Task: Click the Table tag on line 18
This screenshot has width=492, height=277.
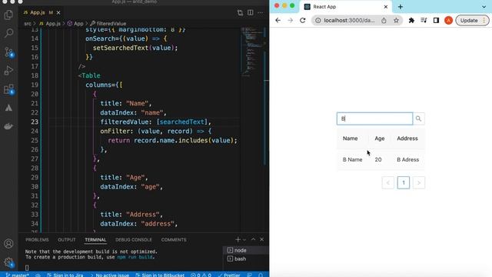Action: click(x=91, y=75)
